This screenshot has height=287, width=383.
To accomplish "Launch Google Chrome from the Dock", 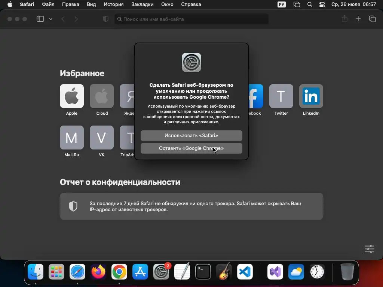I will coord(119,272).
